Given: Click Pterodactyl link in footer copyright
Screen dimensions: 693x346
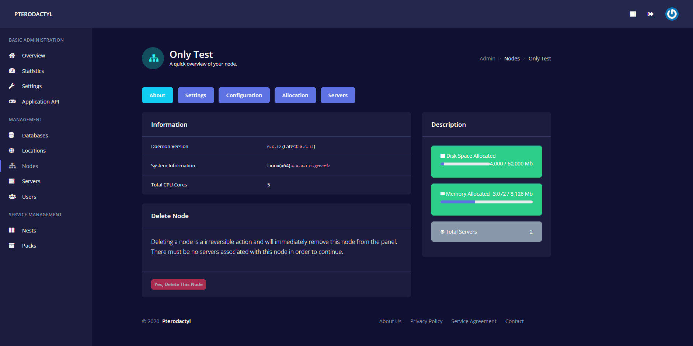Looking at the screenshot, I should 177,321.
